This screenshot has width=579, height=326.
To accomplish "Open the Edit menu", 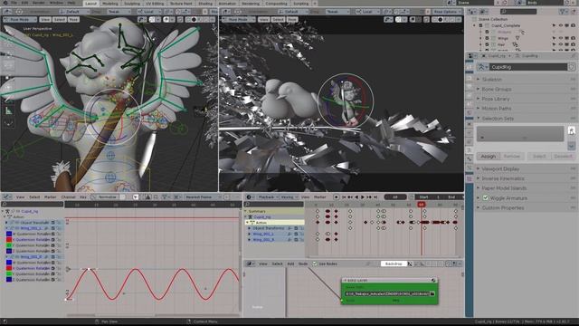I will tap(25, 3).
